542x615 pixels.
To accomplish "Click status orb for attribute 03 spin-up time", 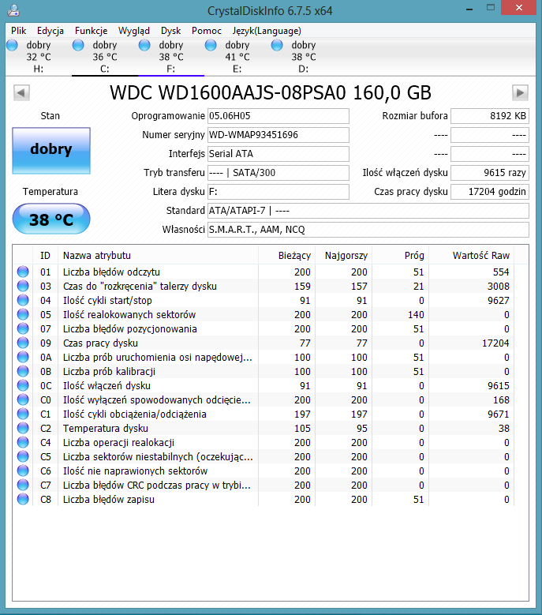I will pos(23,286).
